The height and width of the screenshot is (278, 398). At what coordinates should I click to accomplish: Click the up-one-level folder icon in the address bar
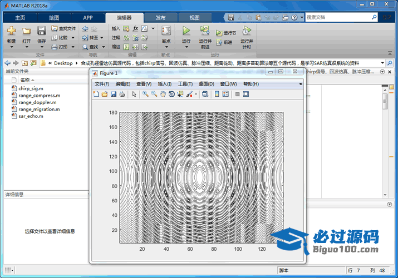click(x=24, y=63)
